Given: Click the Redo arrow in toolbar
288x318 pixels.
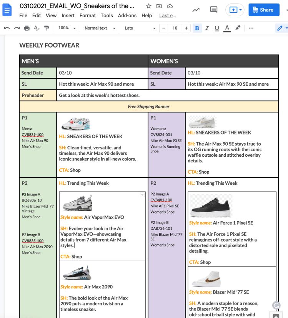Looking at the screenshot, I should pos(17,28).
